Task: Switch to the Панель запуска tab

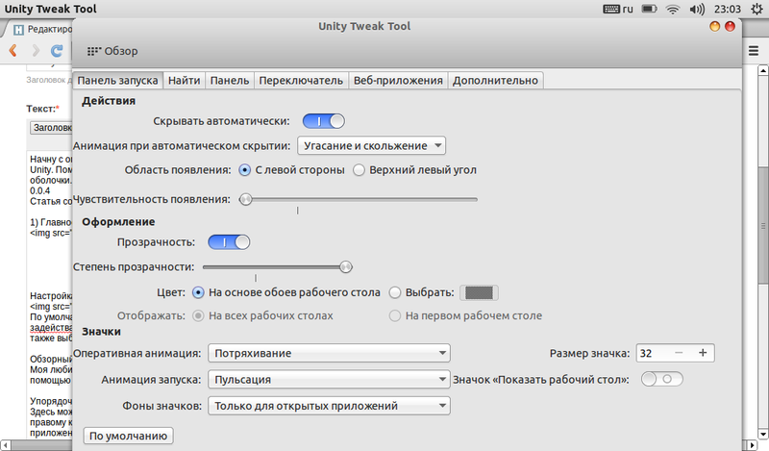Action: pos(117,81)
